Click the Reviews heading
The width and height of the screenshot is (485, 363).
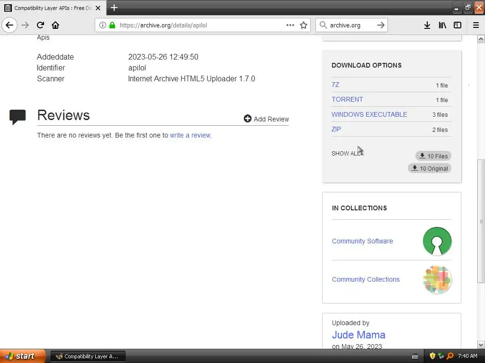pyautogui.click(x=63, y=115)
